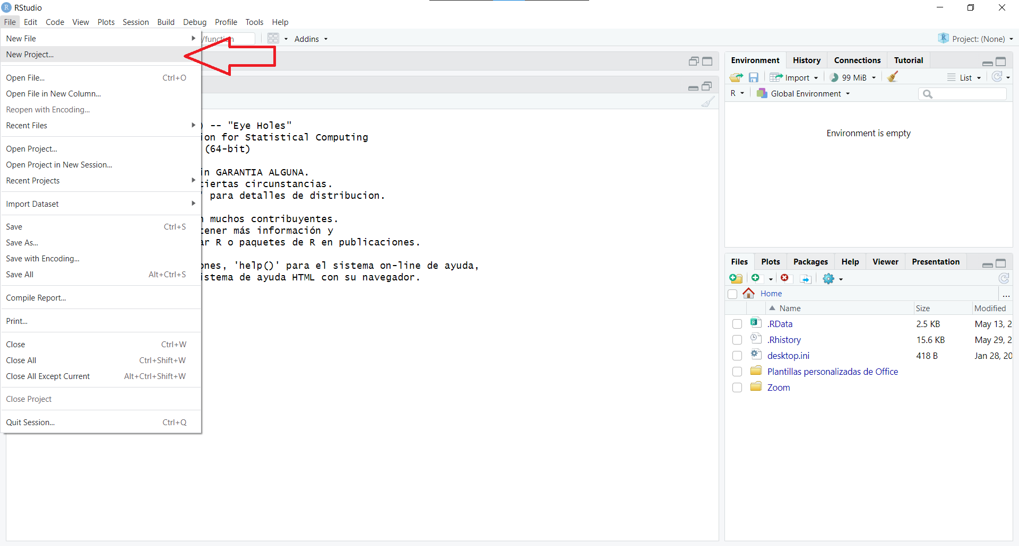Click the load workspace icon in Environment
Image resolution: width=1019 pixels, height=546 pixels.
(x=736, y=77)
